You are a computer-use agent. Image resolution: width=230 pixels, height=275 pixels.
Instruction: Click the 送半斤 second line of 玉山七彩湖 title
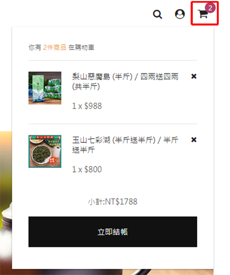(x=83, y=150)
